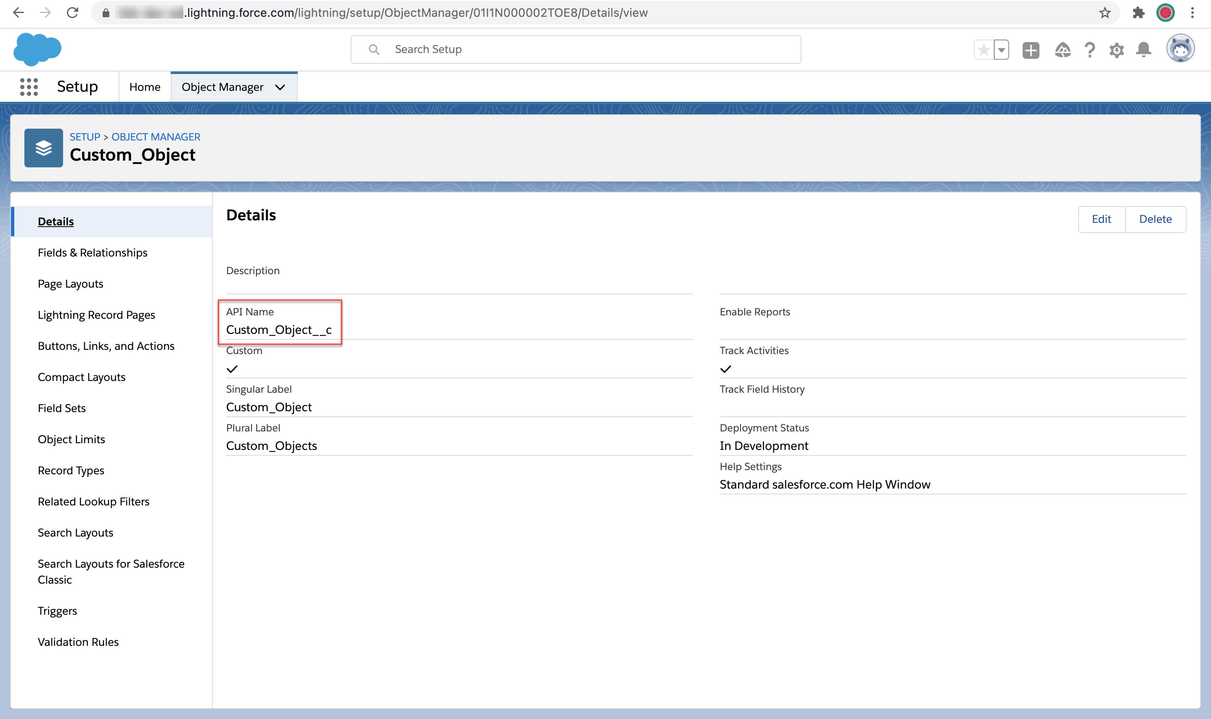
Task: Click the Custom checkmark indicator
Action: [x=232, y=369]
